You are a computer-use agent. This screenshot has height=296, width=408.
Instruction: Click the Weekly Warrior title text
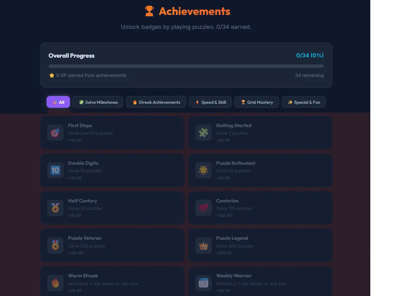tap(234, 276)
